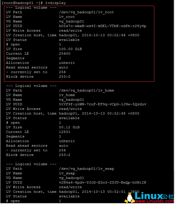175x204 pixels.
Task: Select the /dev/vg_hadoop01/lv_root path value
Action: (x=86, y=12)
